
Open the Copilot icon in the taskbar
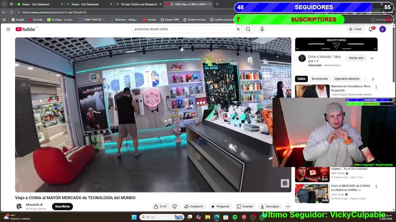[x=199, y=217]
